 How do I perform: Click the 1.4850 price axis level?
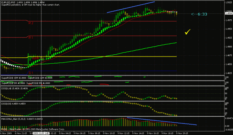tap(229, 64)
